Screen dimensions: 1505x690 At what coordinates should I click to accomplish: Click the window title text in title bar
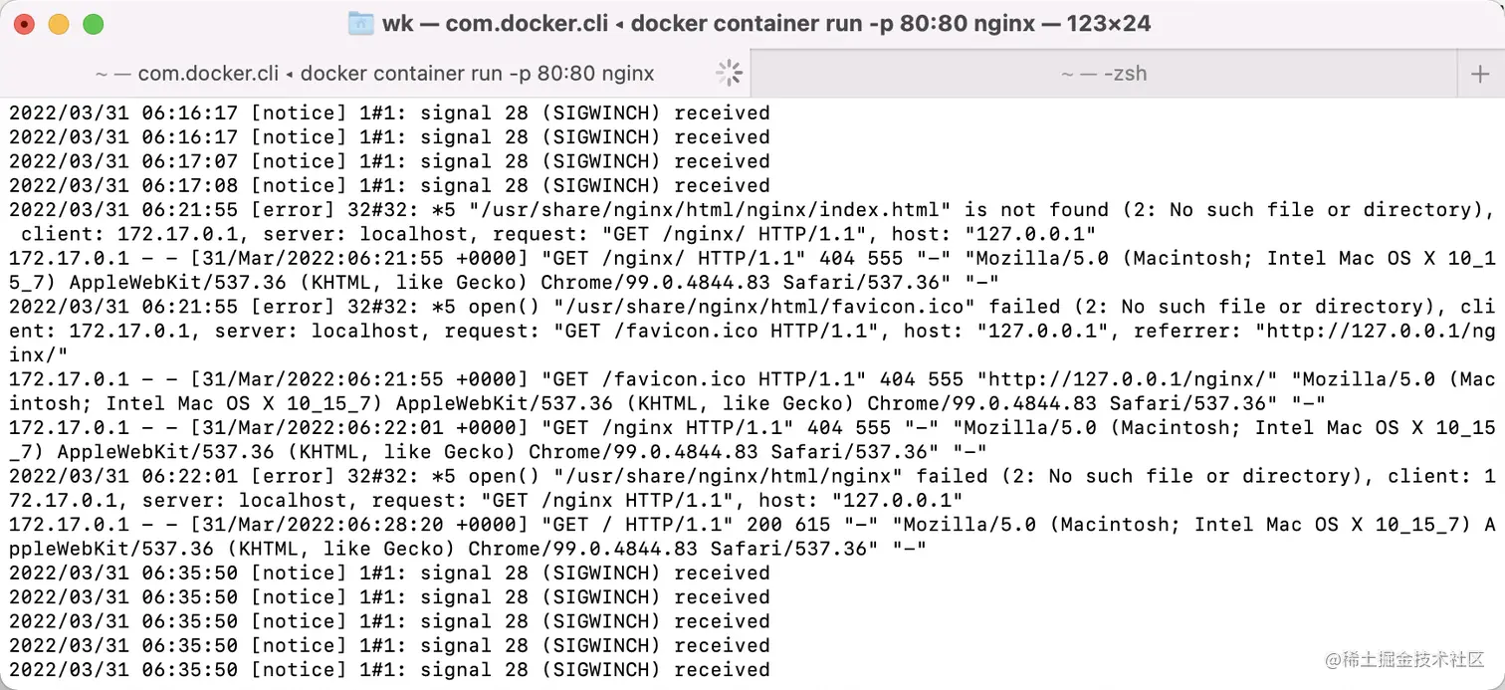(765, 23)
